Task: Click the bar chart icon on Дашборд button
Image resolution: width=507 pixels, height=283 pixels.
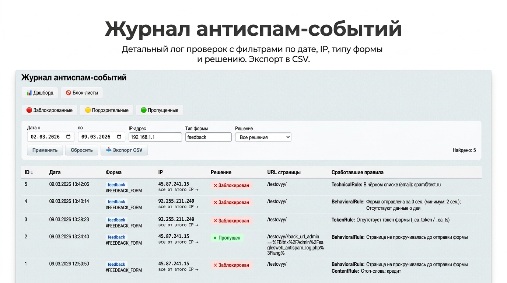Action: pyautogui.click(x=29, y=92)
